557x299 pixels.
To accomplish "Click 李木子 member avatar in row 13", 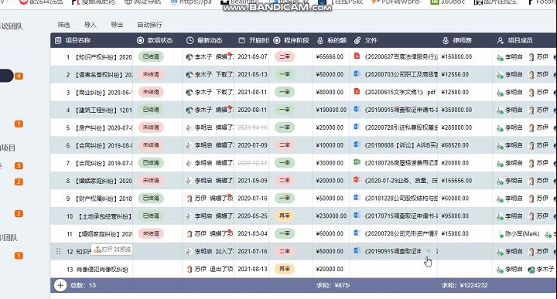I will (x=531, y=270).
